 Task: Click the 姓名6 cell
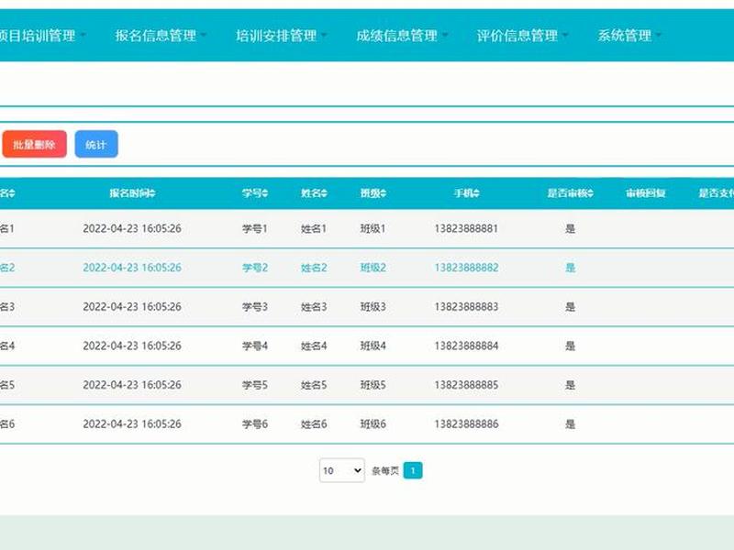314,424
